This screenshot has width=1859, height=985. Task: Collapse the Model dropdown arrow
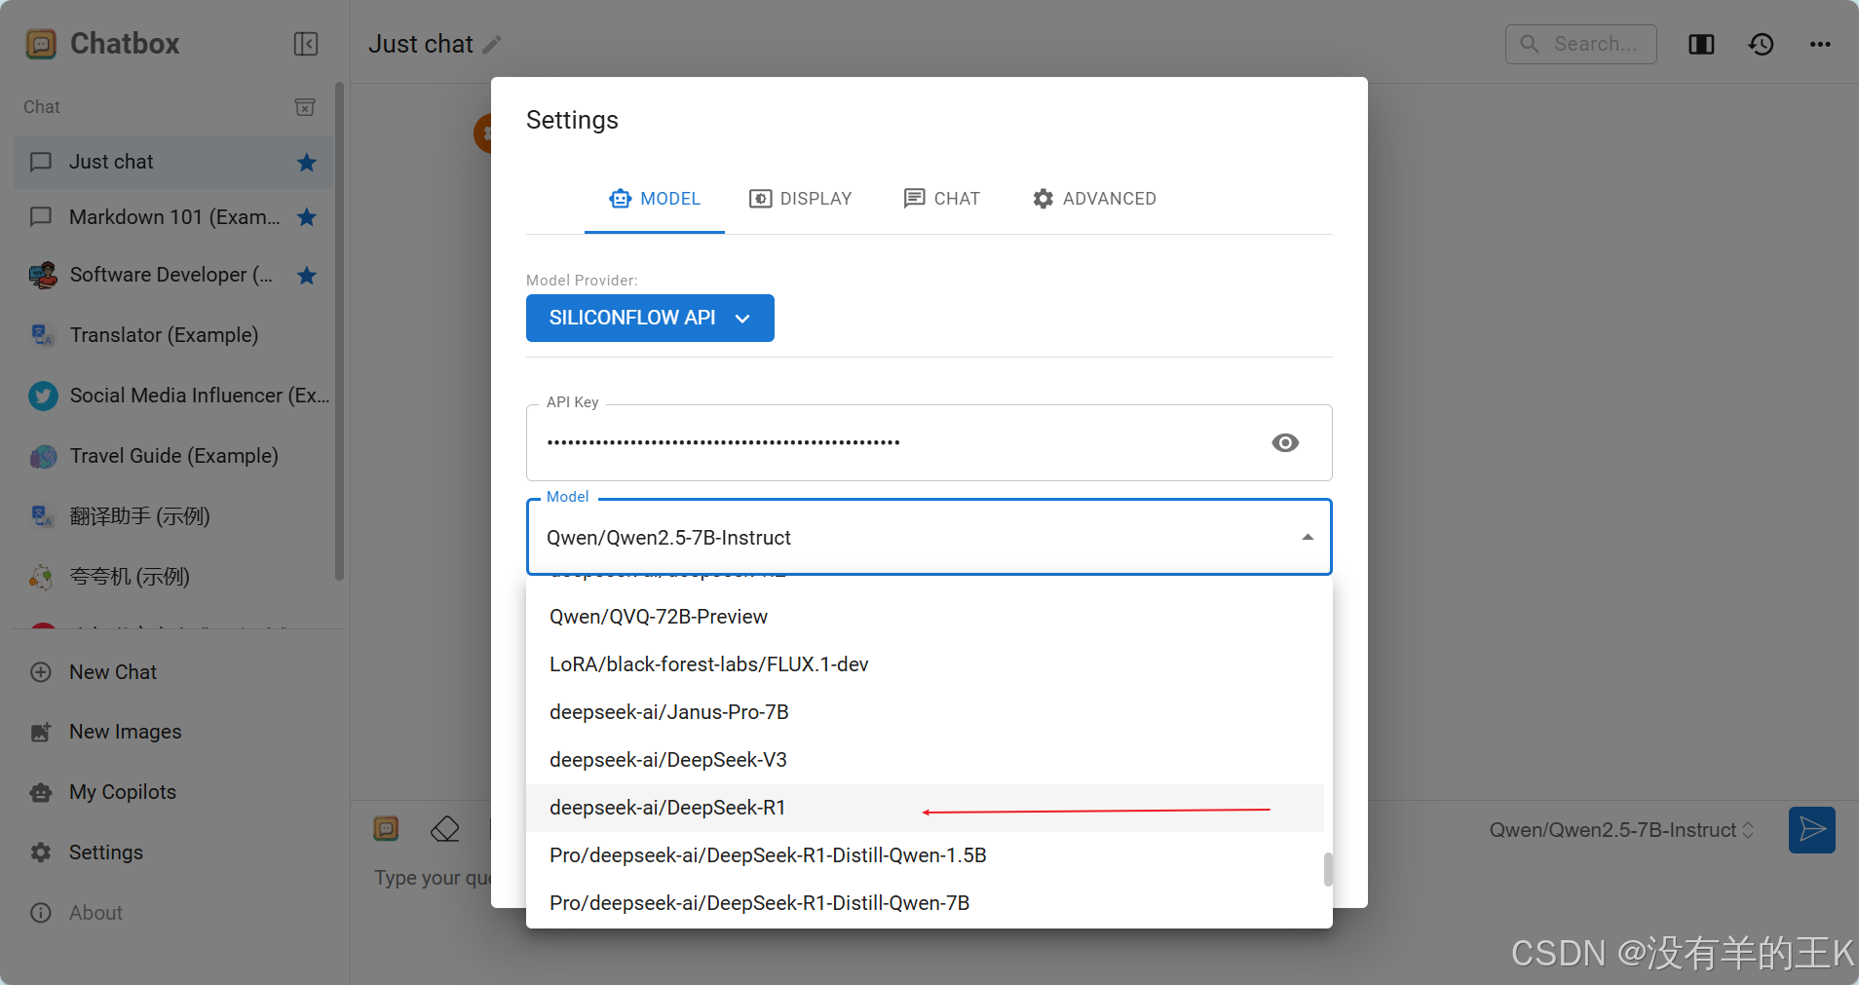pos(1308,538)
